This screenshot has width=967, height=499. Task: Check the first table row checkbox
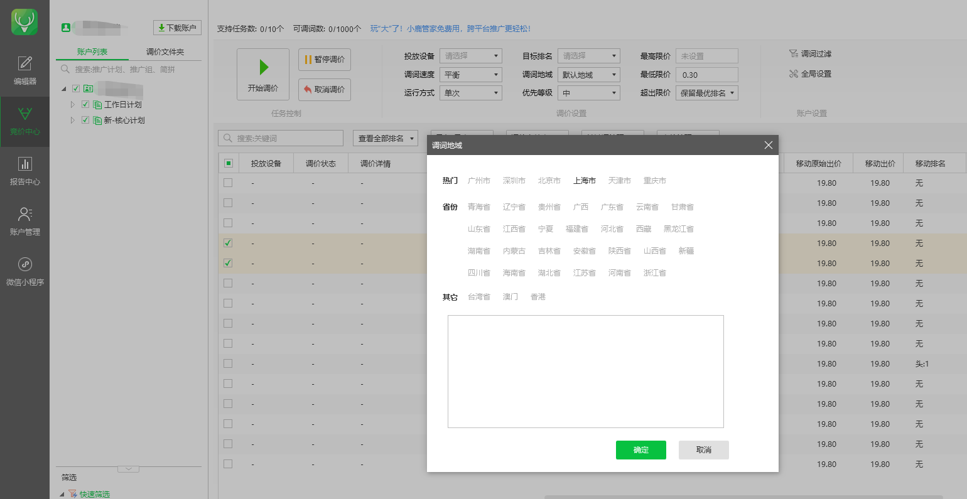[228, 183]
